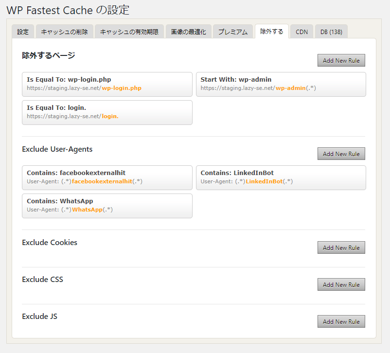
Task: Open キャッシュの有効期限 tab
Action: [x=129, y=32]
